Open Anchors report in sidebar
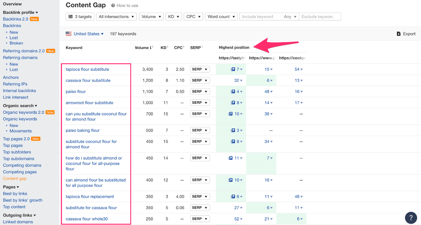421x225 pixels. (x=11, y=78)
